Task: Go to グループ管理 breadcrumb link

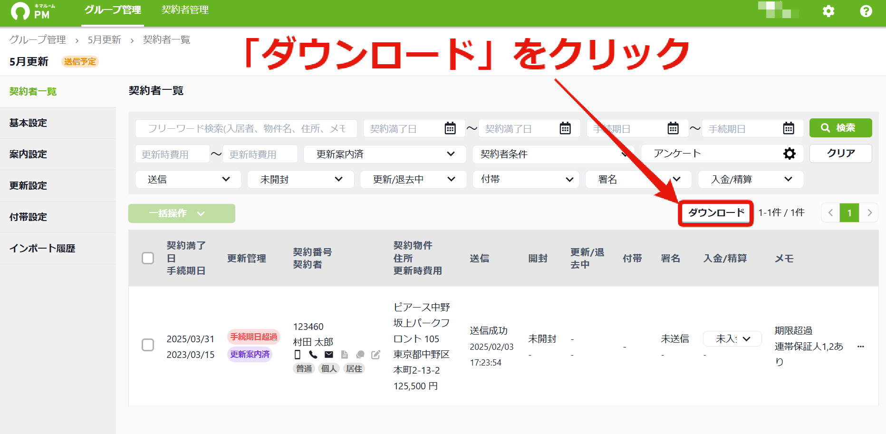Action: [x=38, y=40]
